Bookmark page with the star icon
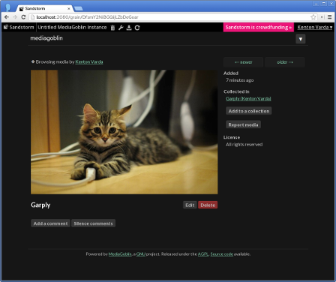336x282 pixels. [x=313, y=17]
